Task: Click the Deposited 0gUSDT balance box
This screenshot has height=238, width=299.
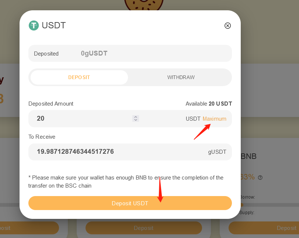Action: click(x=130, y=53)
